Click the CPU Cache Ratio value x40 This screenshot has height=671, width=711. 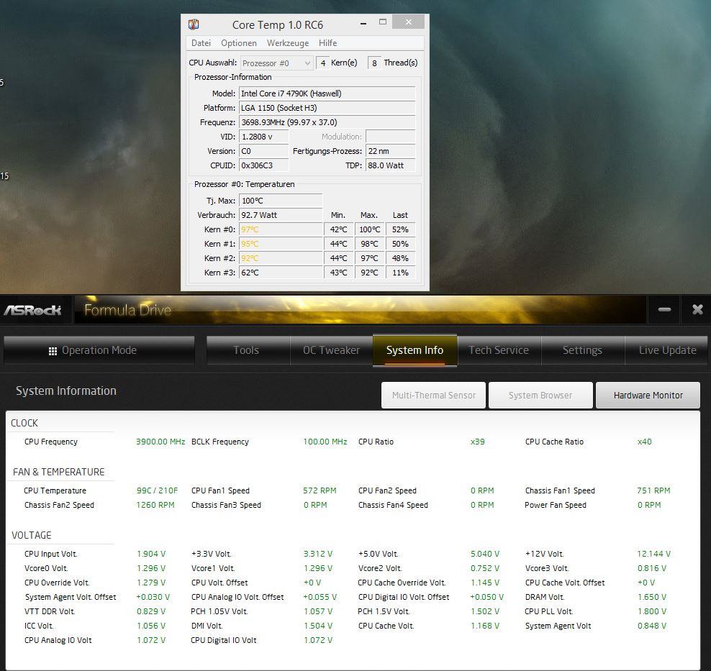point(644,442)
